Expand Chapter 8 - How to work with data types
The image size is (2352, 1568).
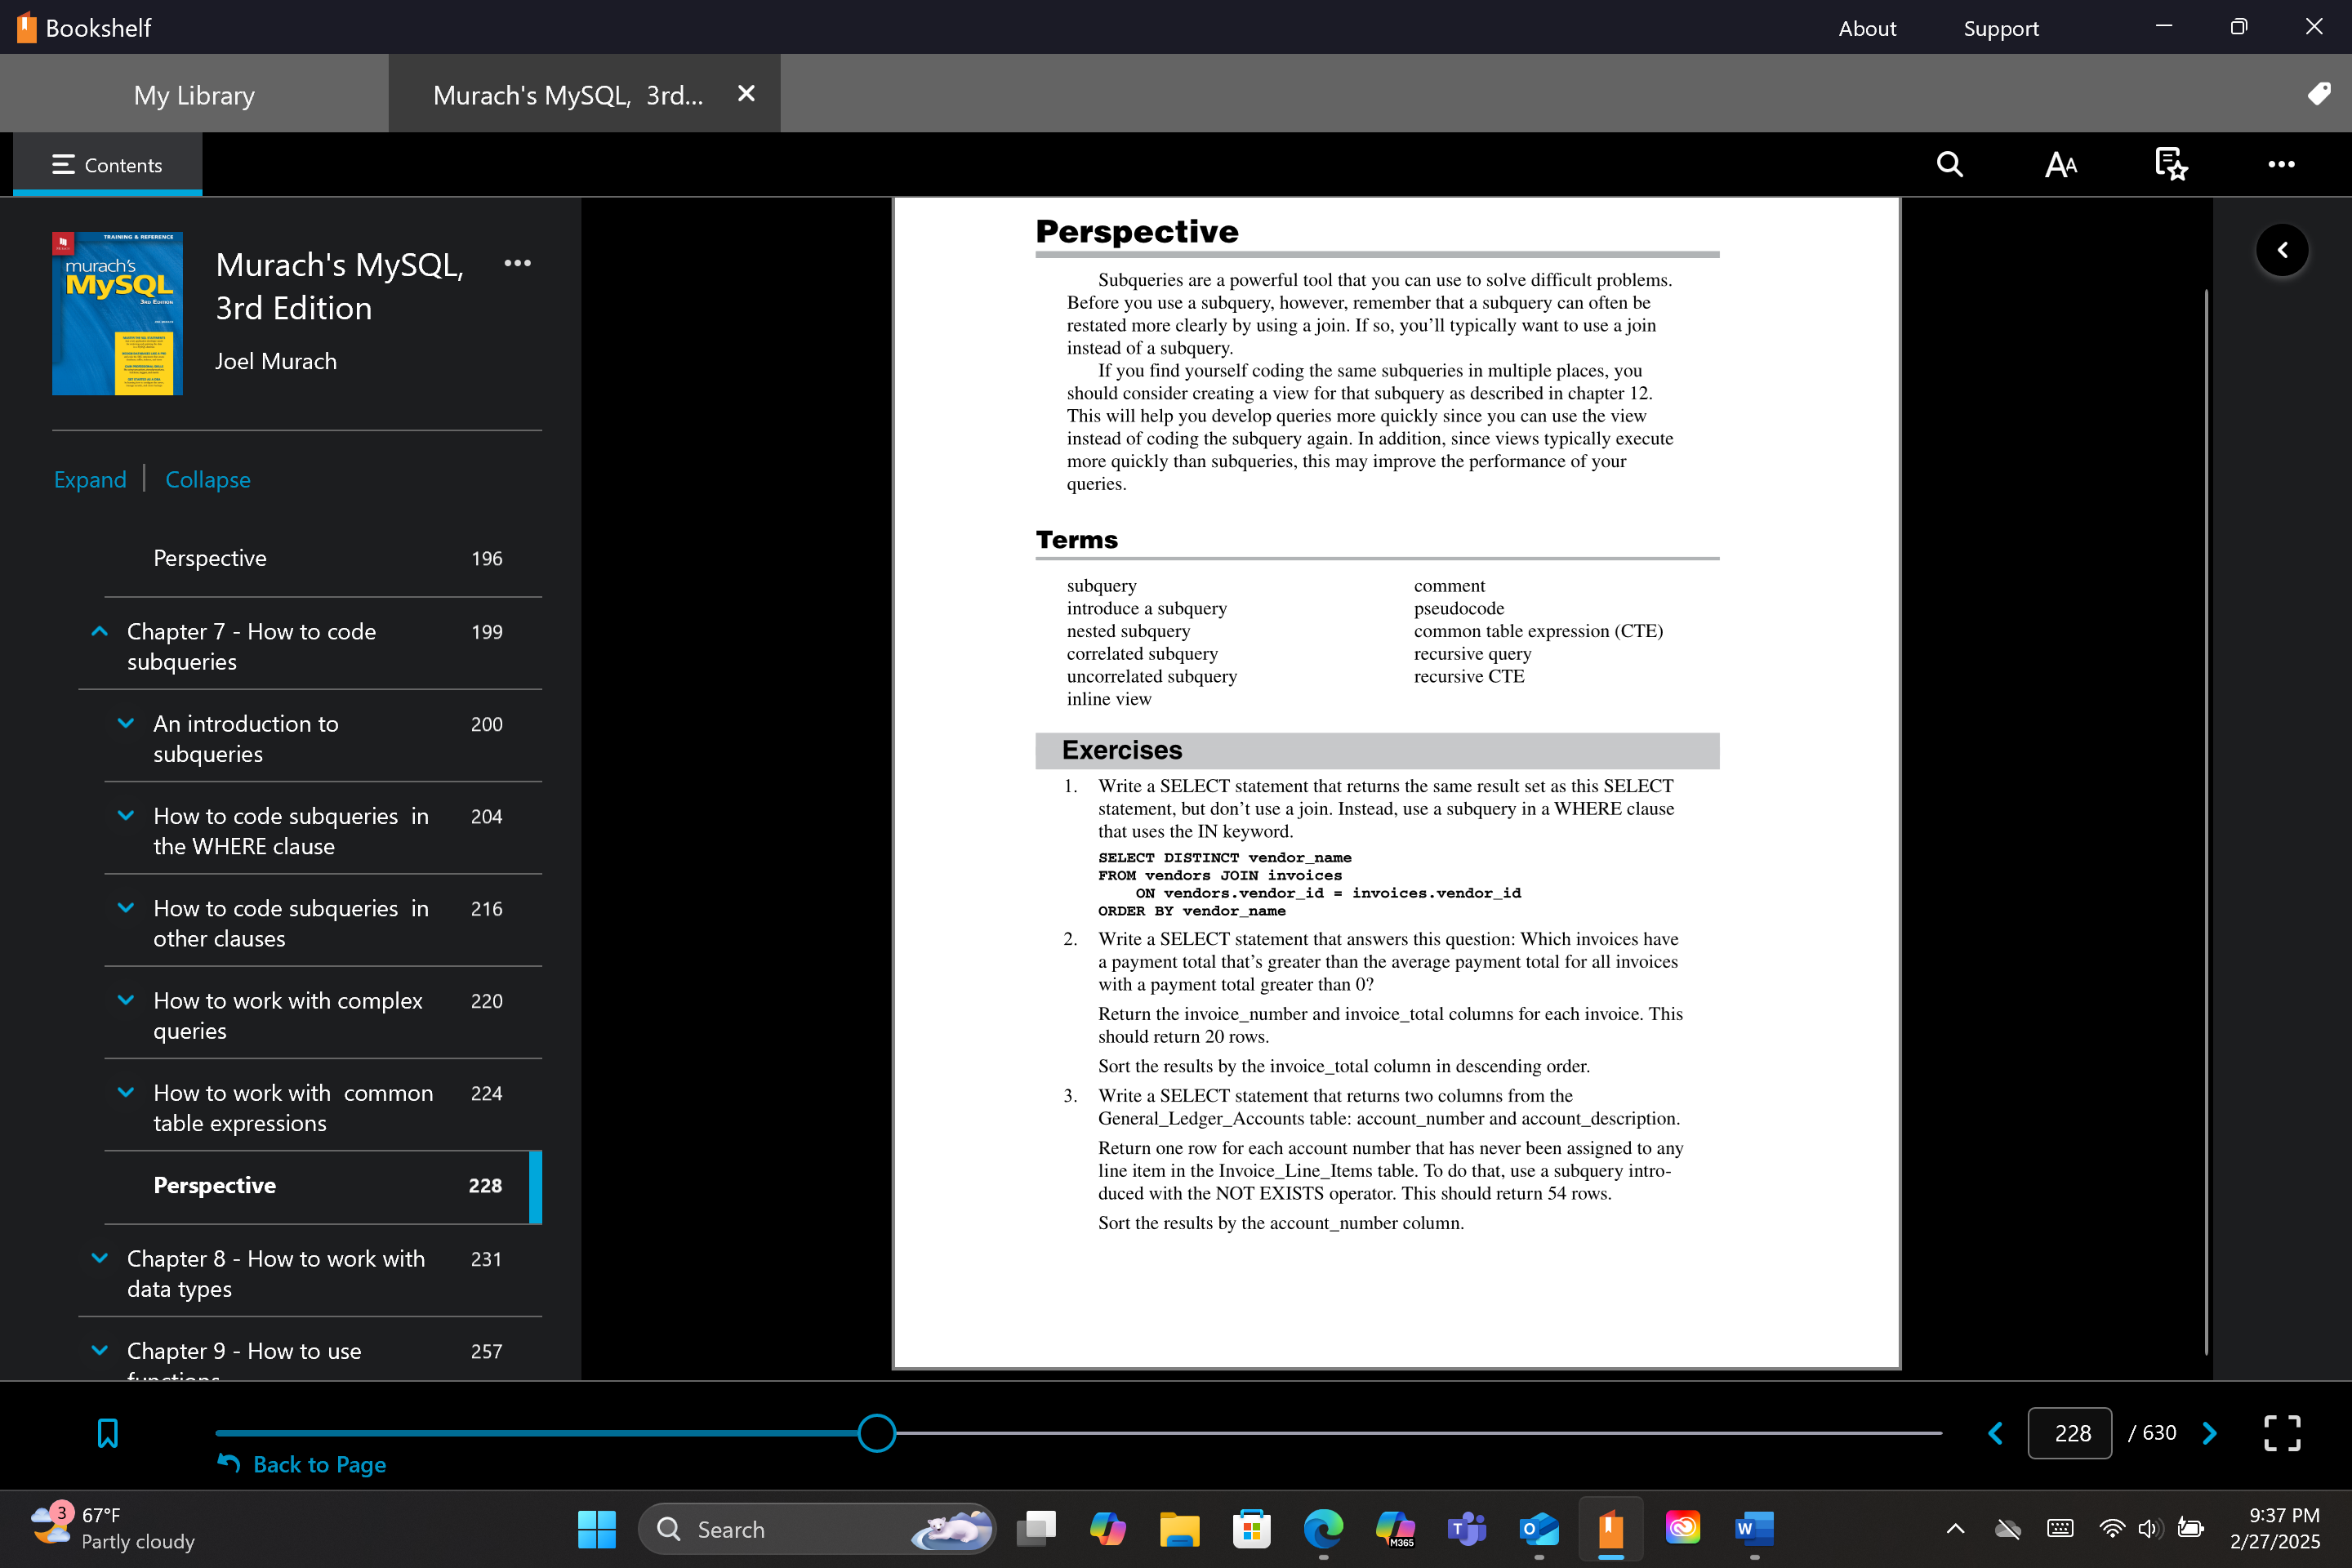pyautogui.click(x=100, y=1258)
